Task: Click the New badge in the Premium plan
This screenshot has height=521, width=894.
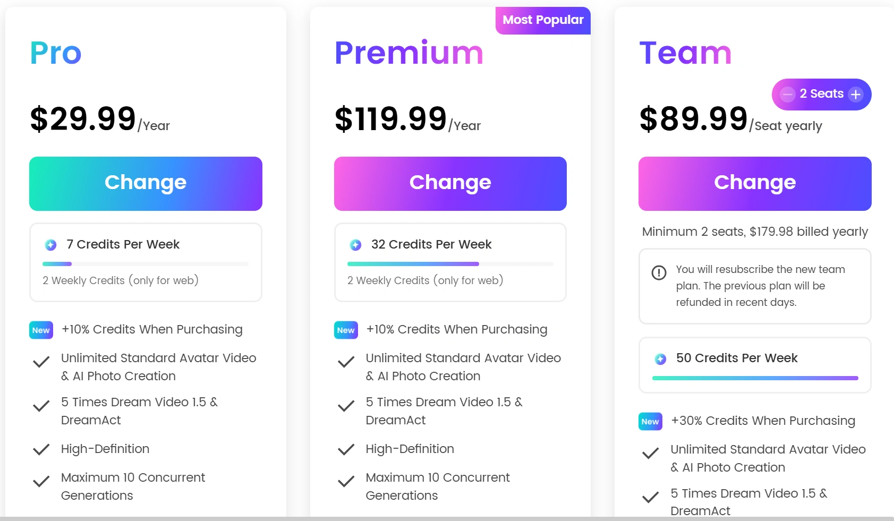Action: 346,330
